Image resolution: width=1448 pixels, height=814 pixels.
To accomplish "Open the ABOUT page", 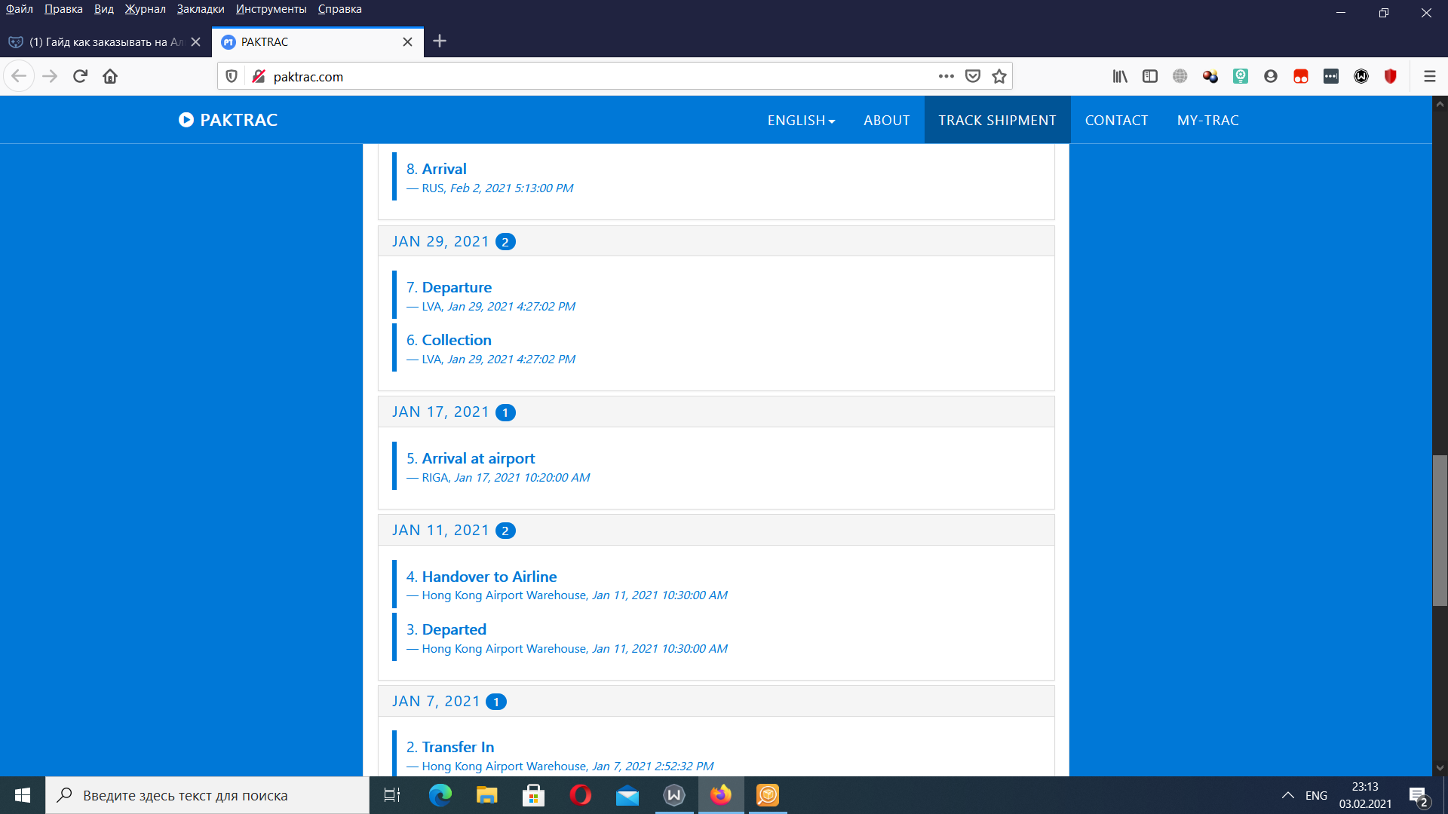I will point(886,120).
